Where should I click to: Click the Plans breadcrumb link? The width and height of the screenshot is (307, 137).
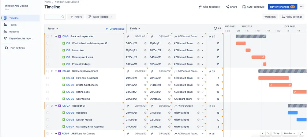pos(47,2)
